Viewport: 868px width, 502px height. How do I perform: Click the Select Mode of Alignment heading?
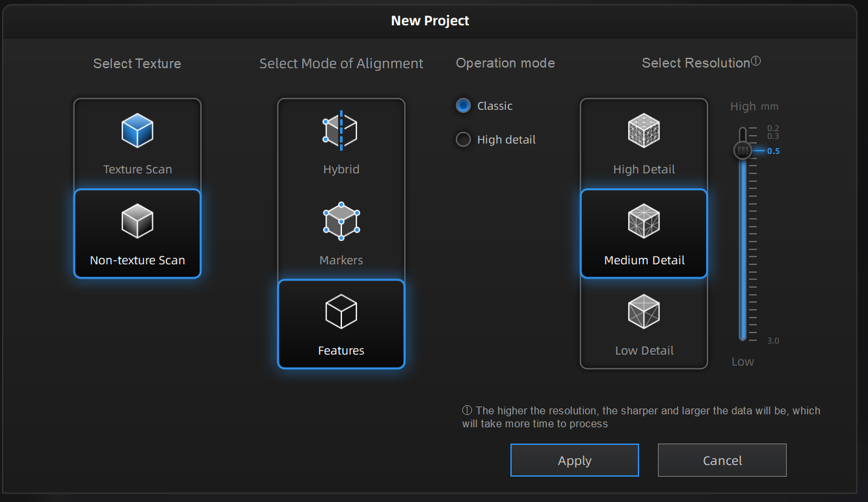341,64
